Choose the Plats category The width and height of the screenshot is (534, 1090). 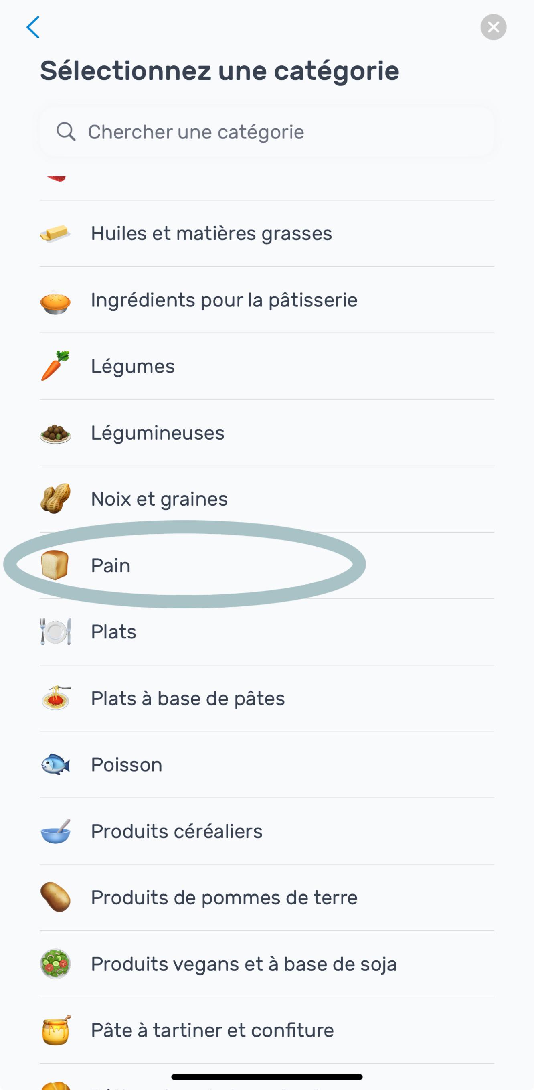click(x=113, y=632)
